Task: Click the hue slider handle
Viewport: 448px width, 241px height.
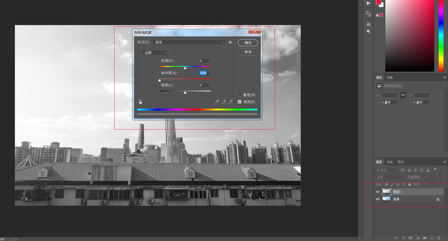Action: [x=185, y=68]
